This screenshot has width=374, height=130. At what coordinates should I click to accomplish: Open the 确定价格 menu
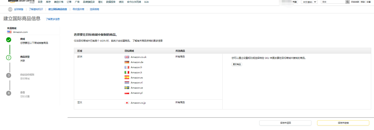59,2
